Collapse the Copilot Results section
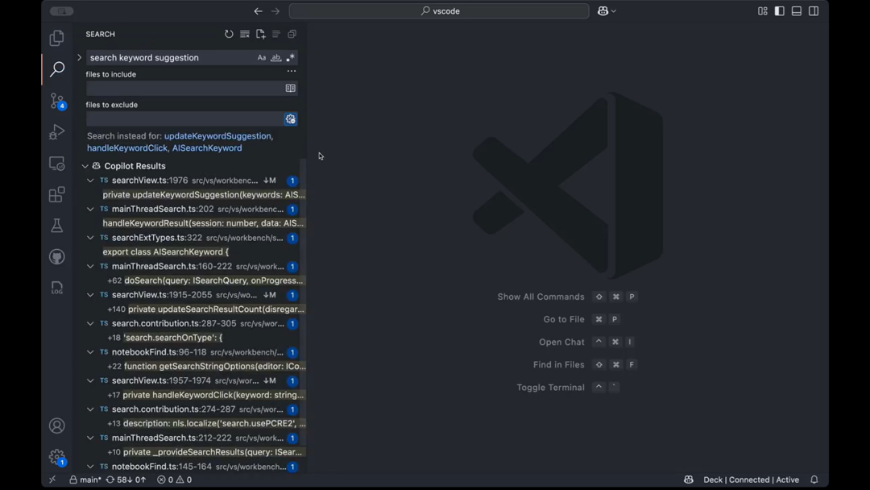The width and height of the screenshot is (870, 490). (85, 166)
